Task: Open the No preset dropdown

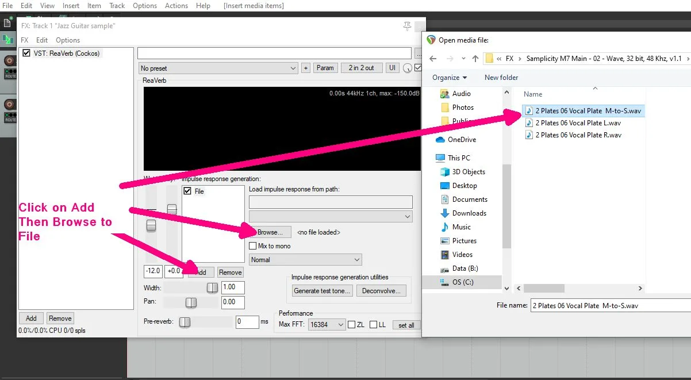Action: [218, 68]
